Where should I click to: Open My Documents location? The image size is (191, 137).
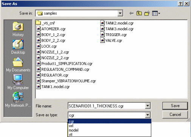[18, 64]
